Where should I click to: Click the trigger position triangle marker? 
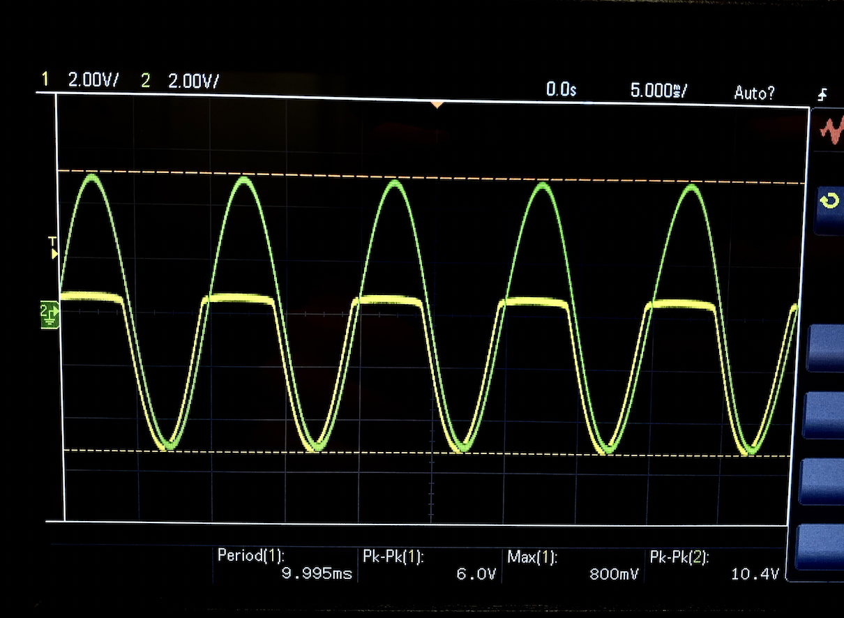pos(438,105)
